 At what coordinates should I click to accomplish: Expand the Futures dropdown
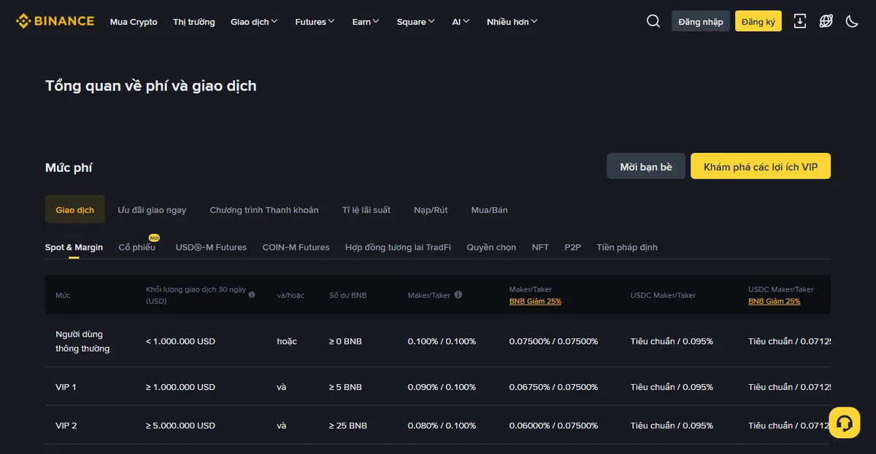coord(315,22)
